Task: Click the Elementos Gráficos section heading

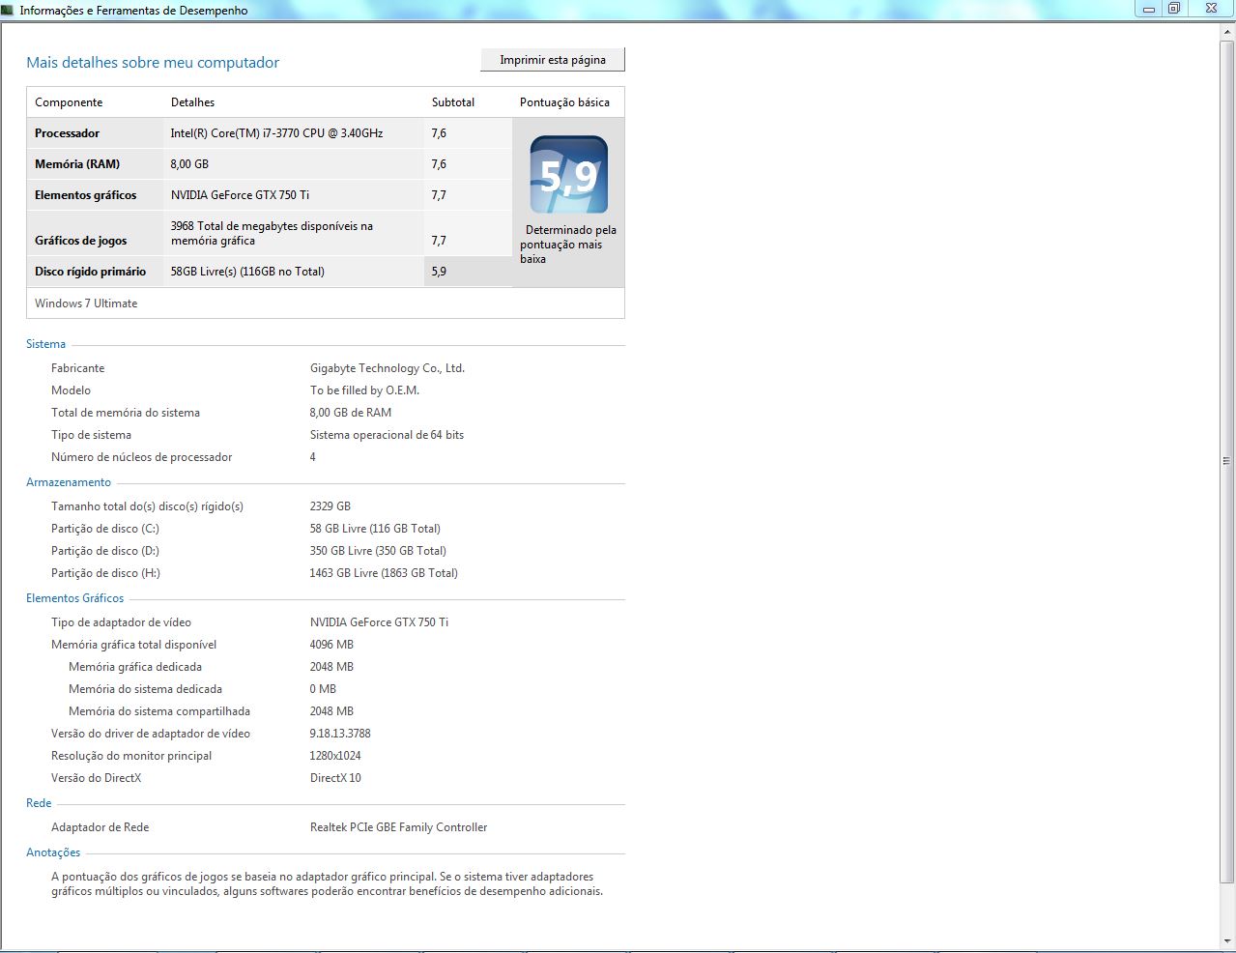Action: coord(74,598)
